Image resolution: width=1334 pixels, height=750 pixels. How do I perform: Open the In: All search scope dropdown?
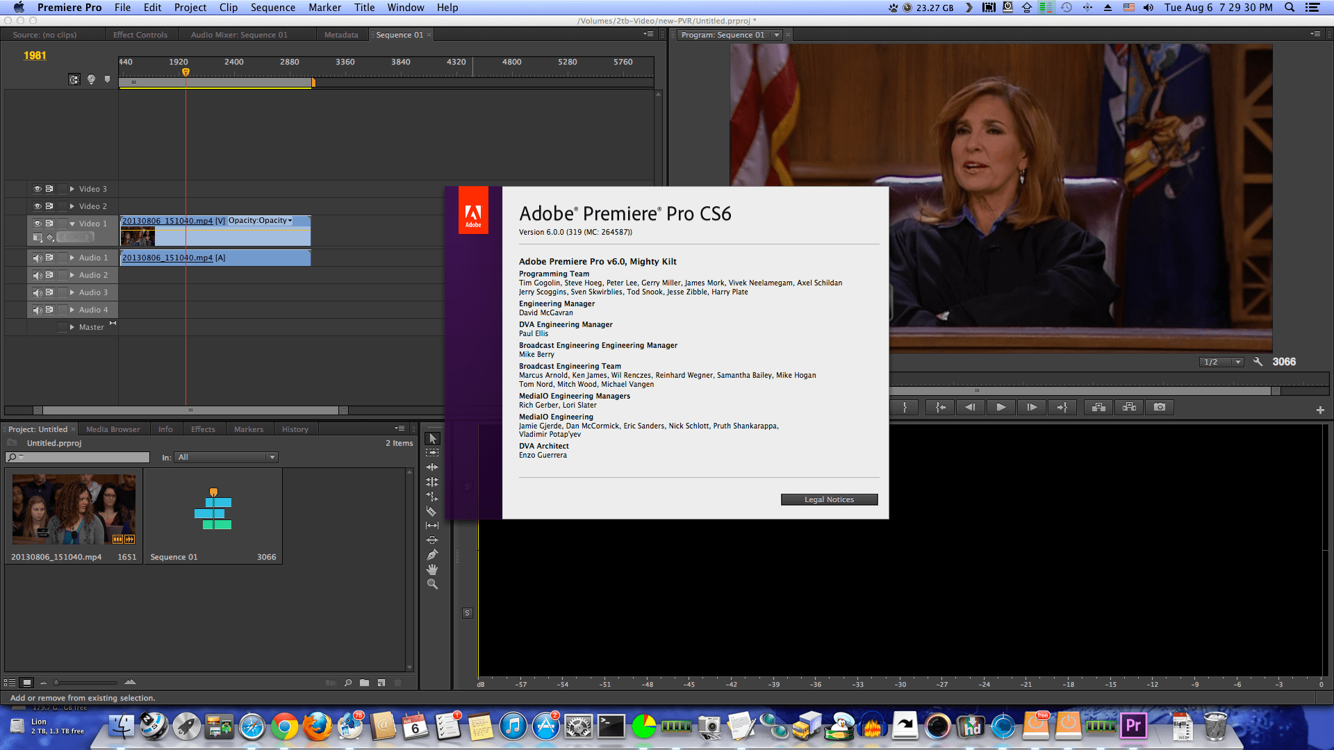pos(227,458)
